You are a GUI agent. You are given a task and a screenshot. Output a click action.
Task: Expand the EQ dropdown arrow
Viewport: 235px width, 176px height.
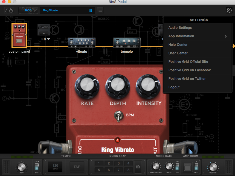[48, 39]
